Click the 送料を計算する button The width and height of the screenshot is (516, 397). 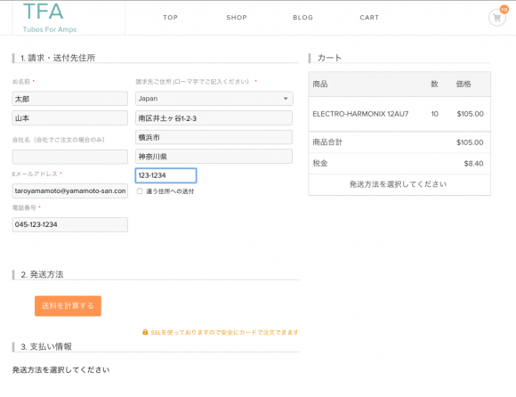tap(68, 306)
